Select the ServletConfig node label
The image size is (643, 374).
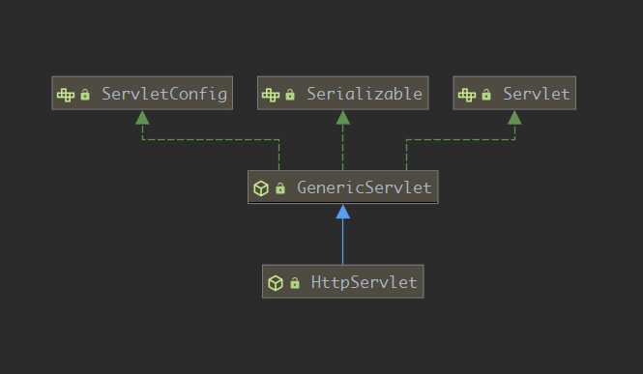coord(164,94)
